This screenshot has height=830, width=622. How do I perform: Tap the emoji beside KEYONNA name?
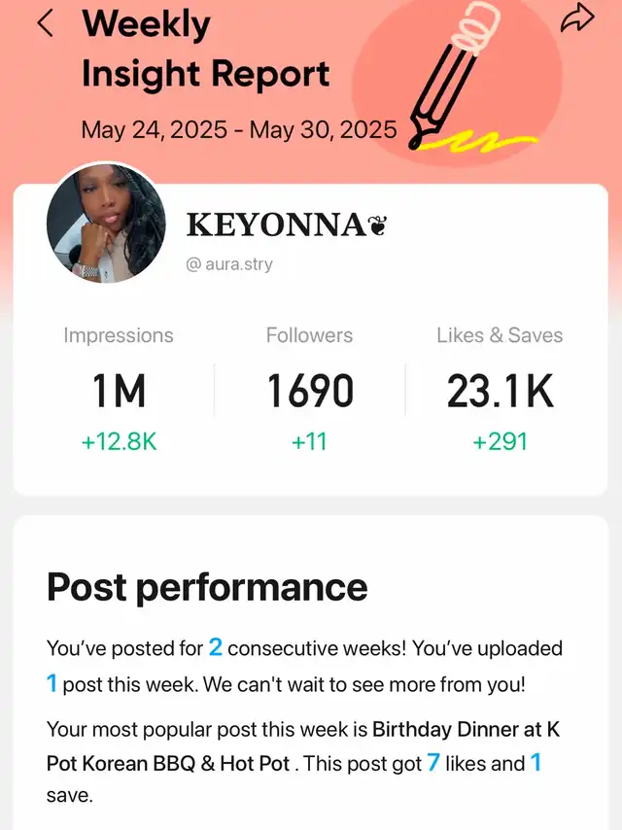click(x=377, y=226)
